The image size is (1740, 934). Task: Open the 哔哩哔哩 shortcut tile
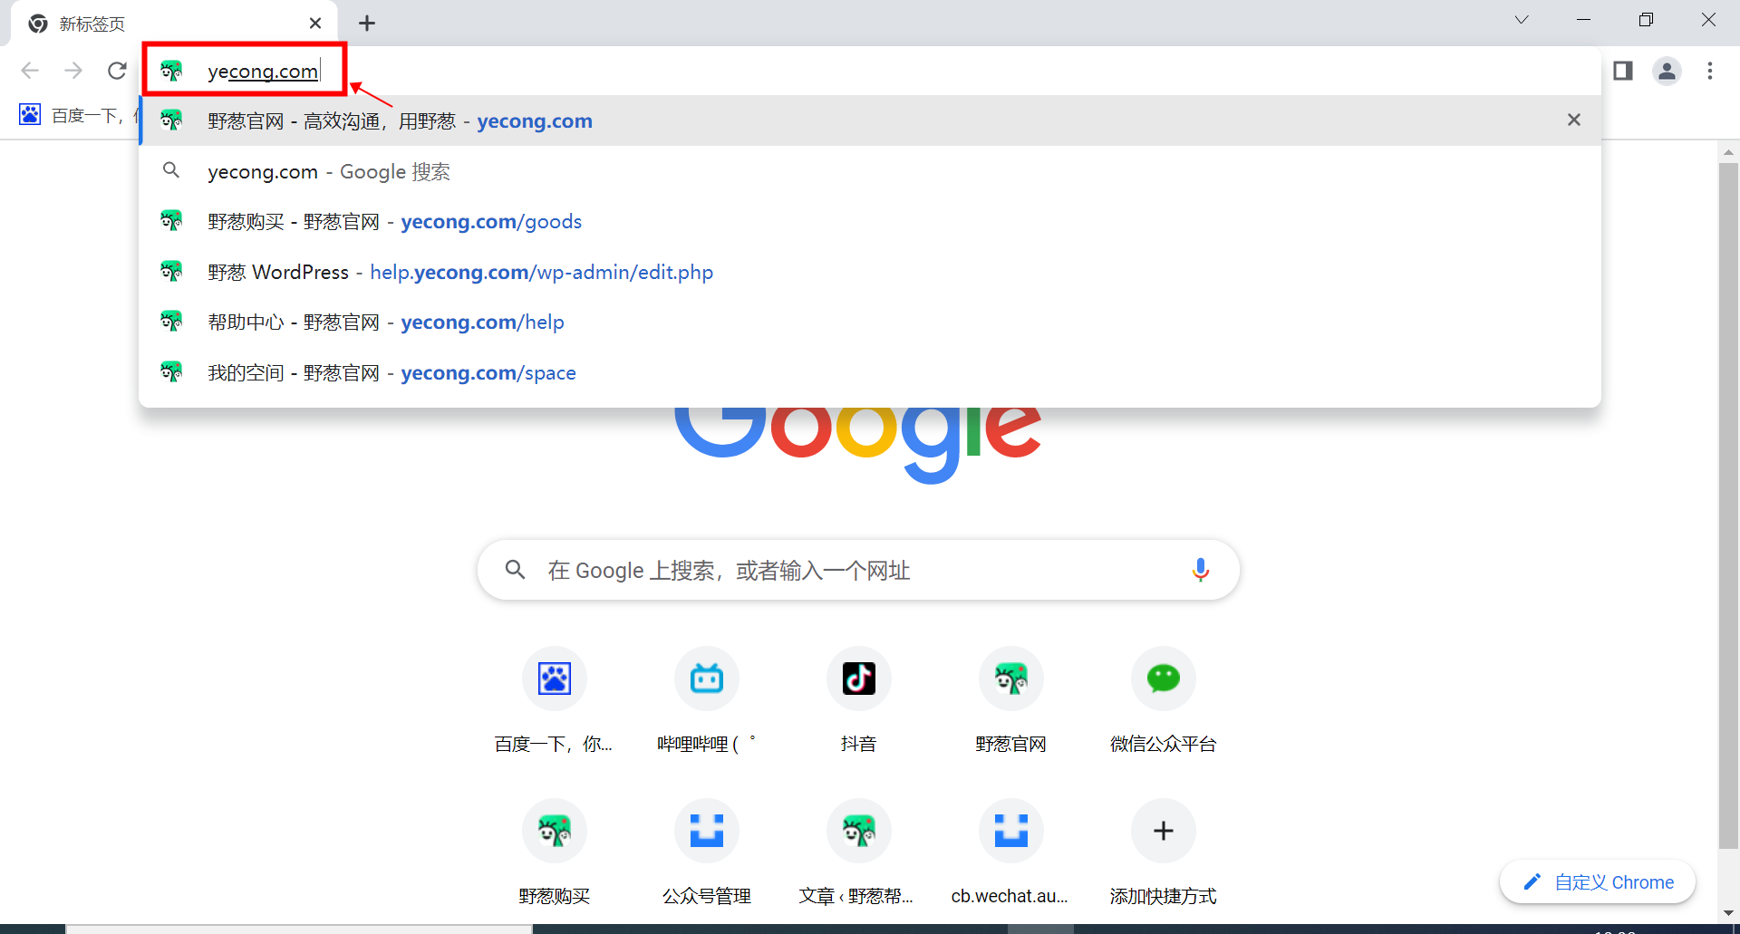pyautogui.click(x=706, y=700)
